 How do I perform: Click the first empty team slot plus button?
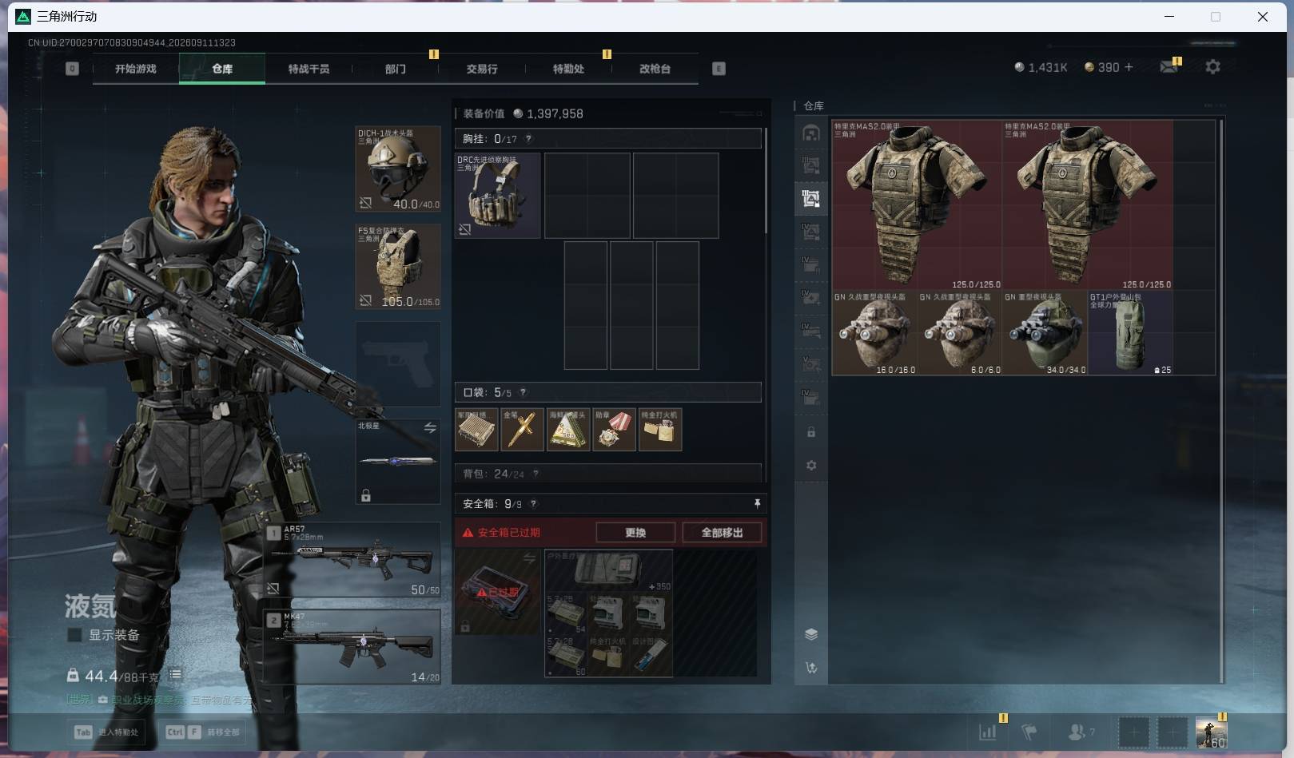point(1133,732)
